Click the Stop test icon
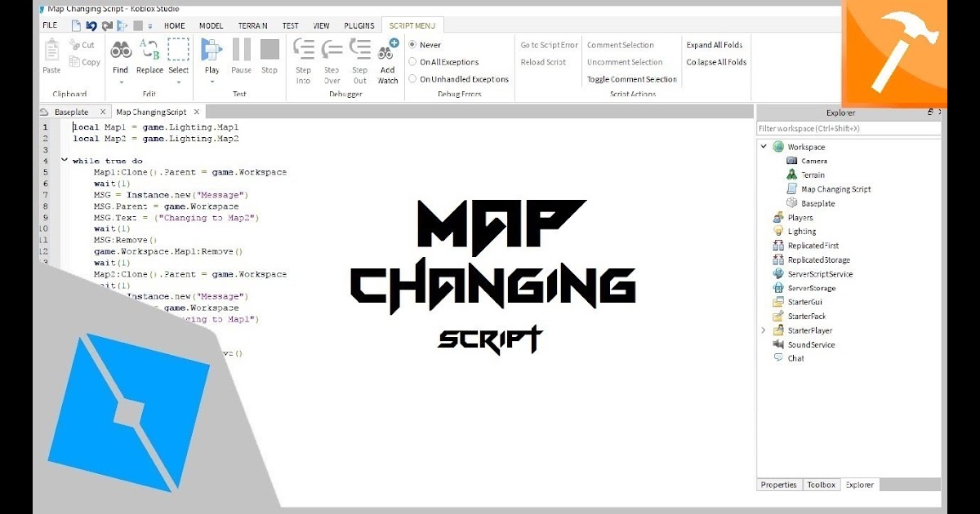The height and width of the screenshot is (514, 980). 269,50
